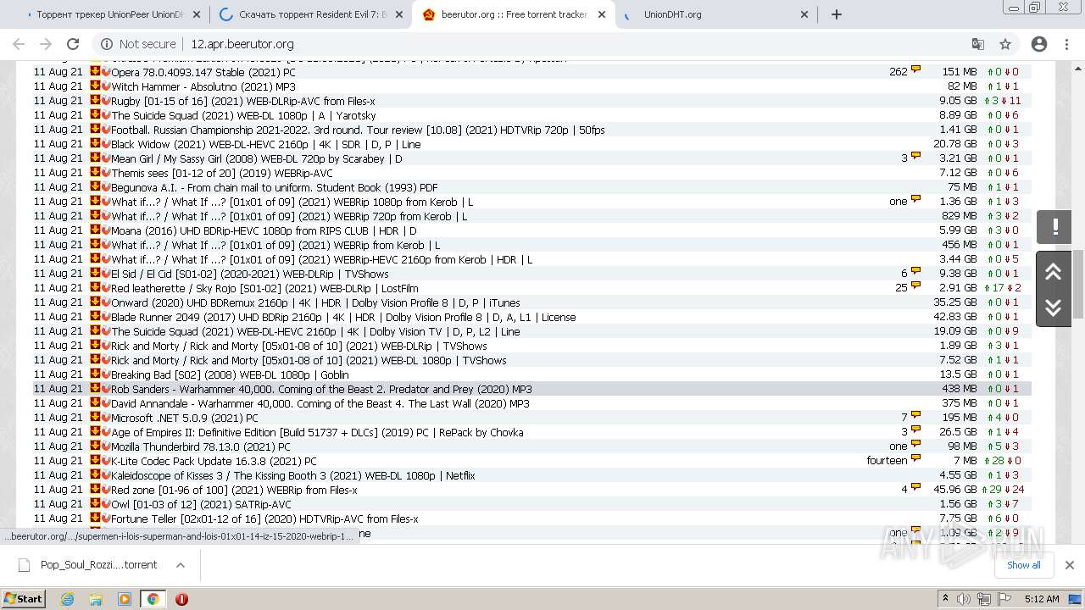Jump to top with double up-arrow button
The width and height of the screenshot is (1085, 610).
[x=1054, y=271]
